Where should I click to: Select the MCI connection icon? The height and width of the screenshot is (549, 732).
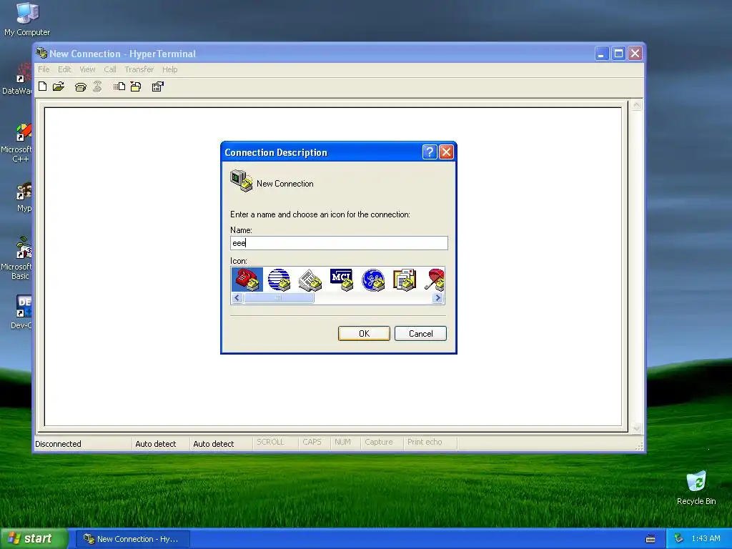pyautogui.click(x=341, y=280)
